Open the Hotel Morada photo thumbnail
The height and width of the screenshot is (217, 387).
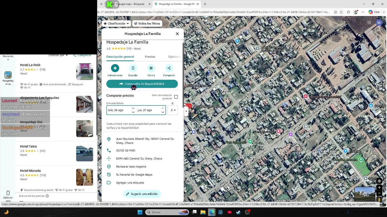(x=85, y=177)
